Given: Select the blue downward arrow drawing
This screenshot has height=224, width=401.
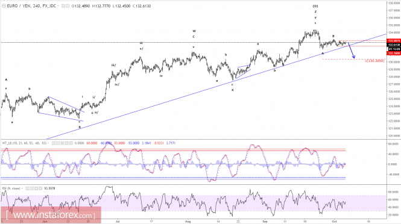Looking at the screenshot, I should tap(352, 51).
